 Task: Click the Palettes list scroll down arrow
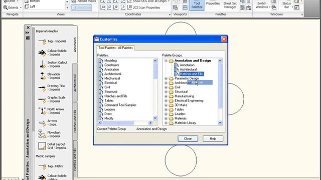[155, 118]
